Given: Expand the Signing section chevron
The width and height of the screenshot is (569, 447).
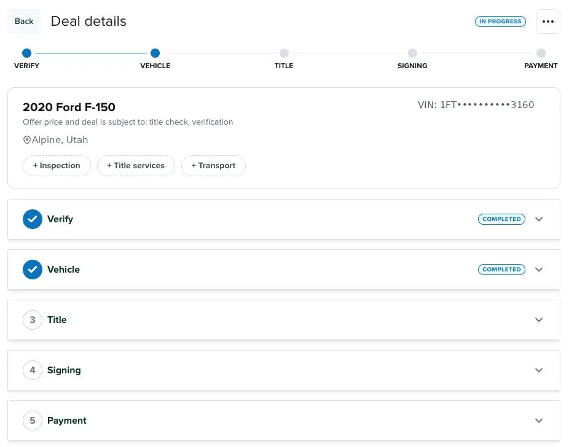Looking at the screenshot, I should pyautogui.click(x=539, y=370).
